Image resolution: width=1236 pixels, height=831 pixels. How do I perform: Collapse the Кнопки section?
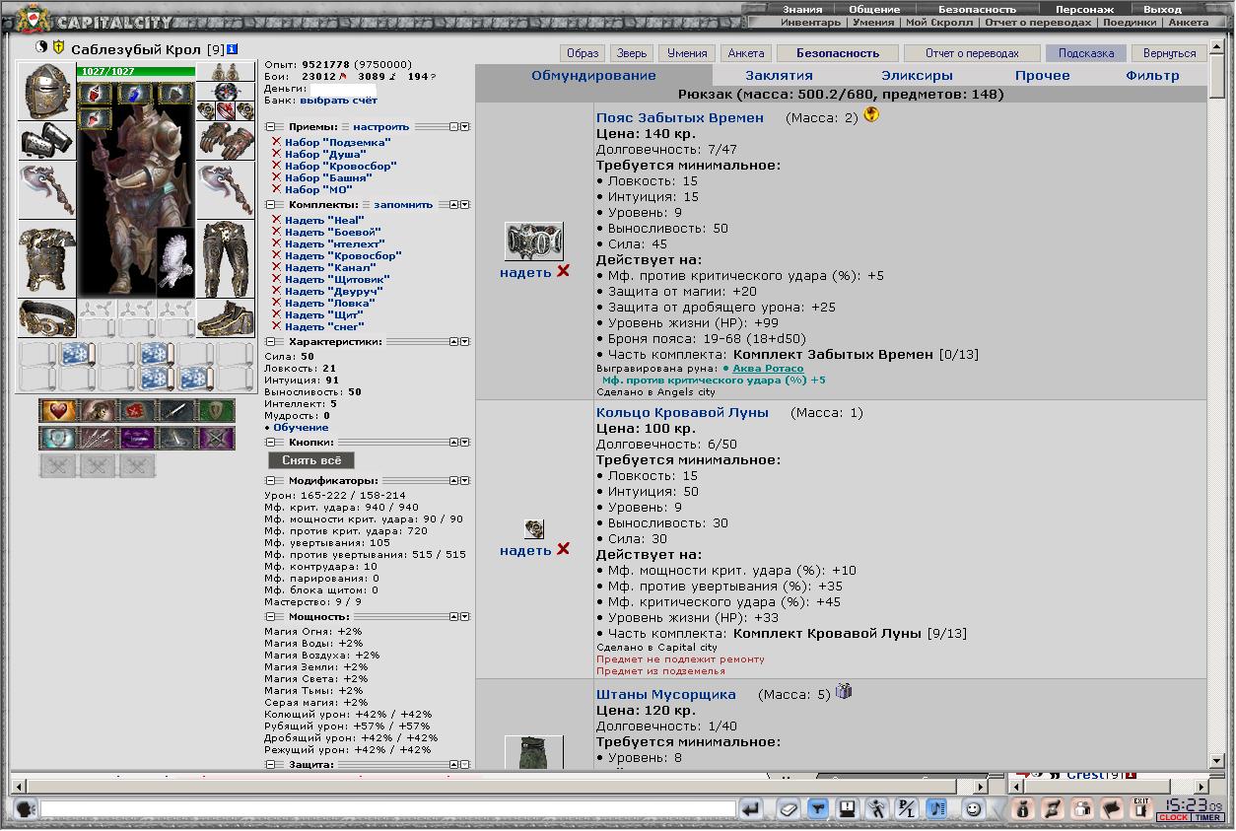click(270, 443)
